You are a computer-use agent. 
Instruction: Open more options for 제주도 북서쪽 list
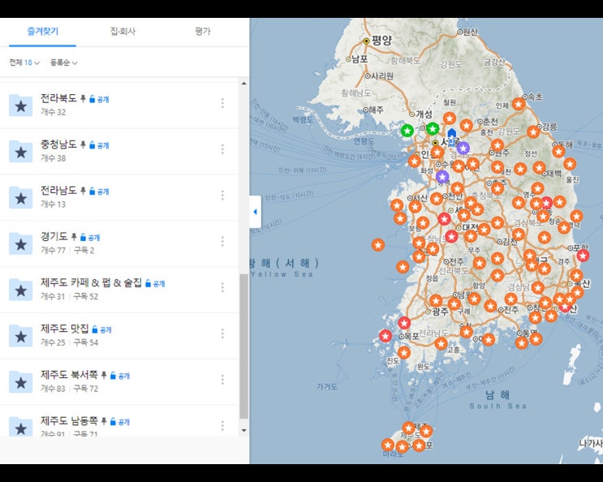[222, 380]
